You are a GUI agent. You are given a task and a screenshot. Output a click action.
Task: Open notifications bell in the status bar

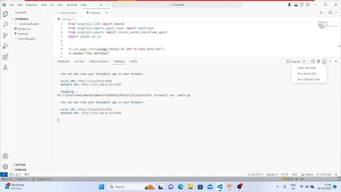tap(336, 174)
